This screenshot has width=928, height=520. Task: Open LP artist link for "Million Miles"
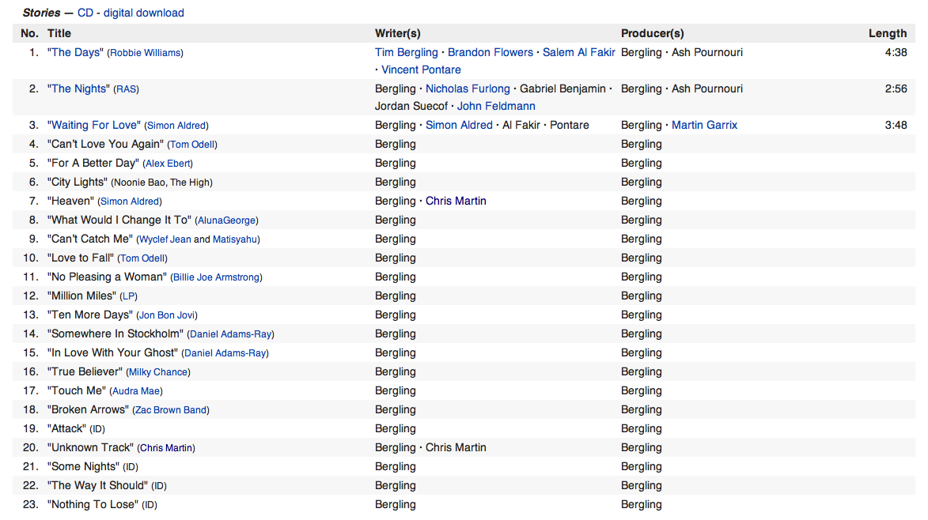pyautogui.click(x=128, y=296)
